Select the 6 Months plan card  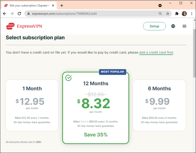[x=159, y=105]
